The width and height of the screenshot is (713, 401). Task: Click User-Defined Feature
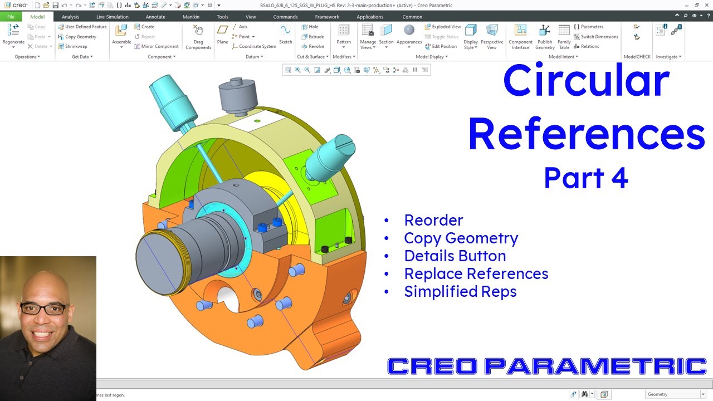pyautogui.click(x=82, y=27)
